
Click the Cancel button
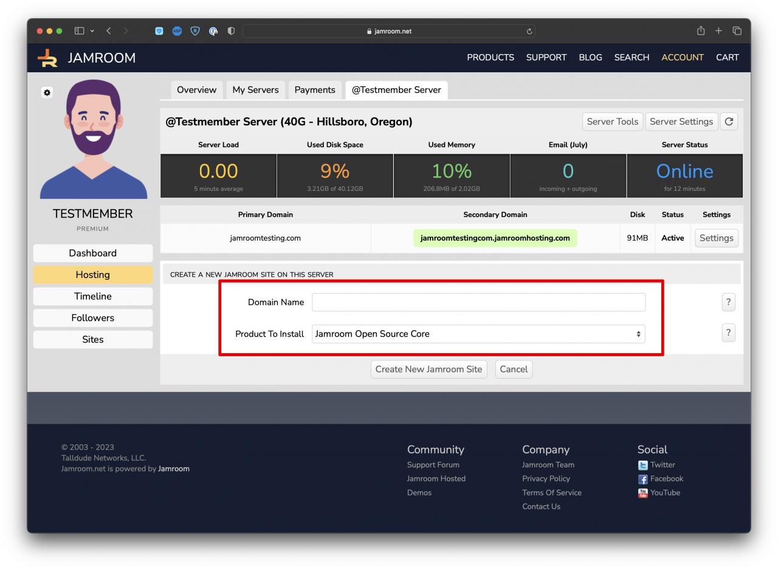click(514, 369)
